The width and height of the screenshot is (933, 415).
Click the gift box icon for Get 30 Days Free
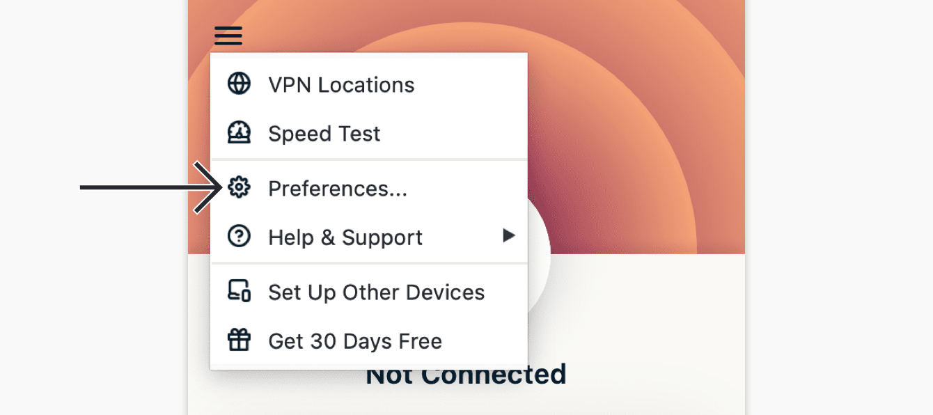pyautogui.click(x=240, y=340)
